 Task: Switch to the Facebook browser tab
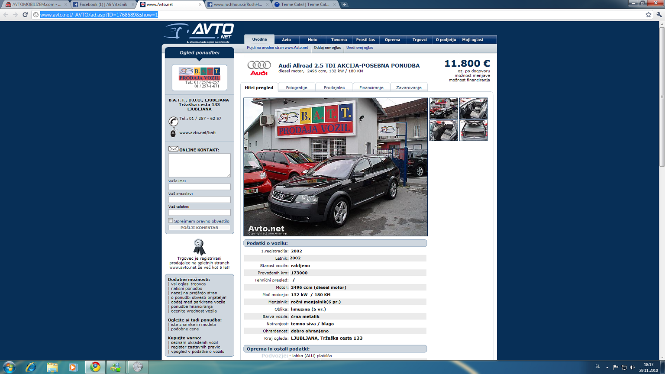pos(103,4)
